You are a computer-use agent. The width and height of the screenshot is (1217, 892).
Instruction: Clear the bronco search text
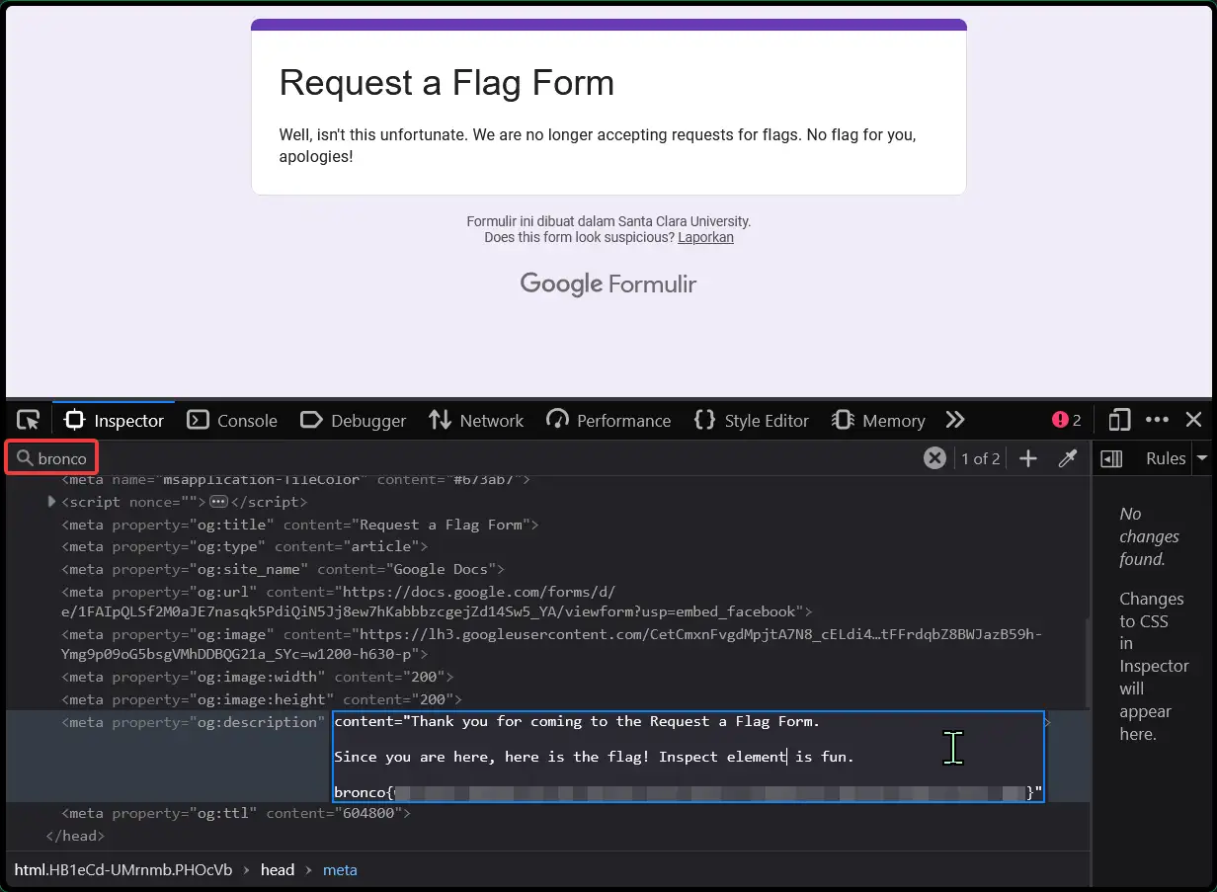(934, 458)
